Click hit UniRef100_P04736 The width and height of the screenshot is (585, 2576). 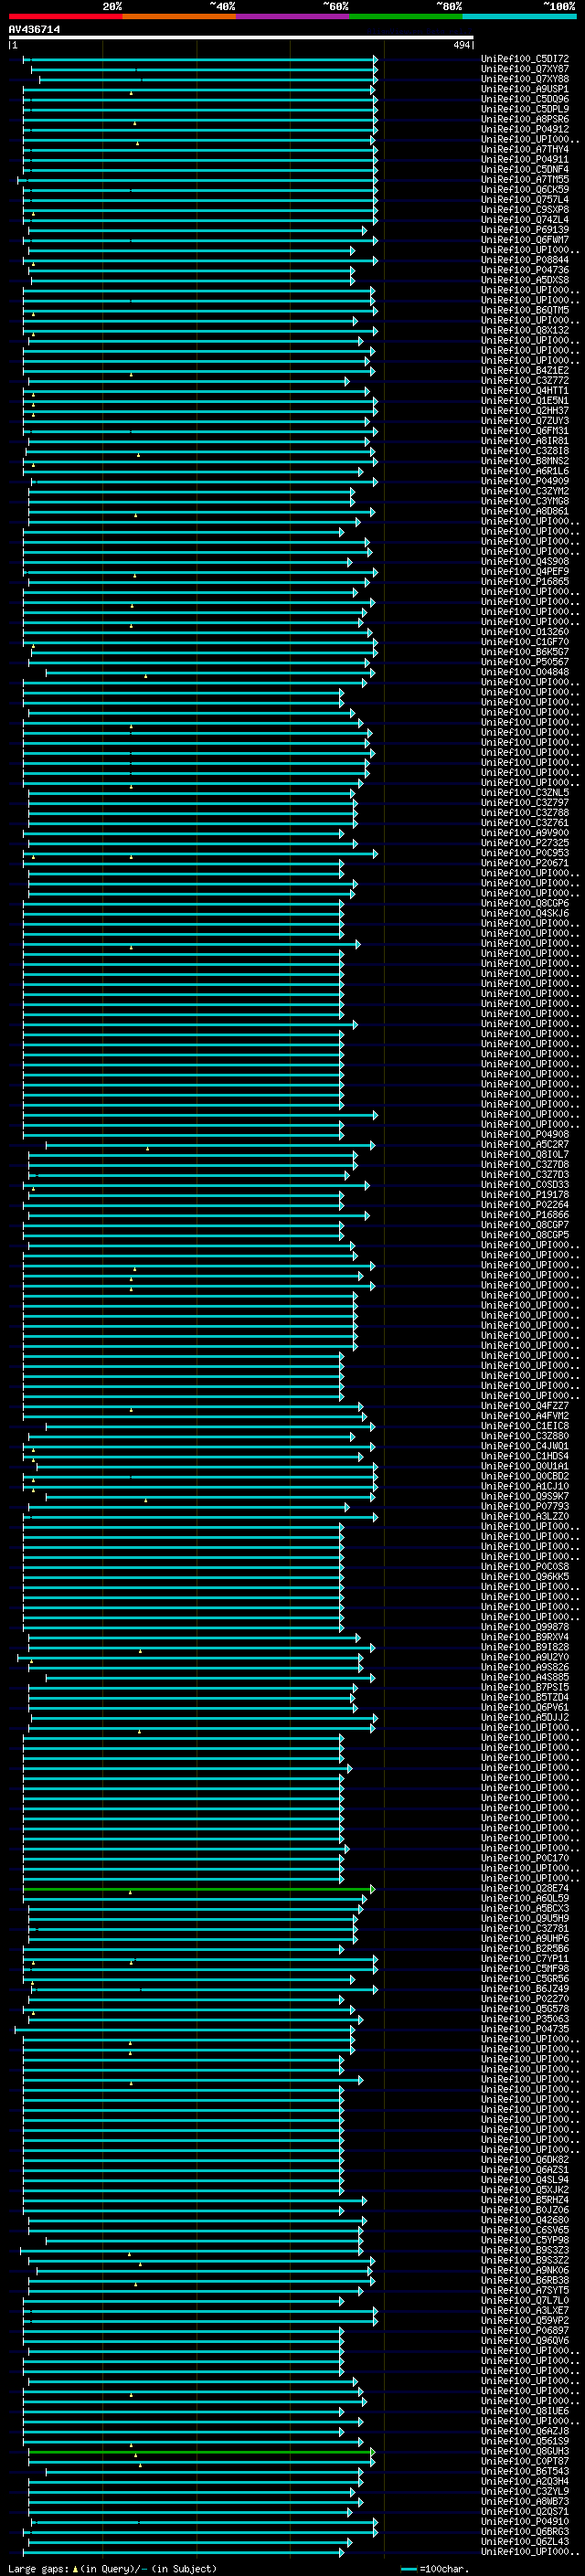(525, 270)
